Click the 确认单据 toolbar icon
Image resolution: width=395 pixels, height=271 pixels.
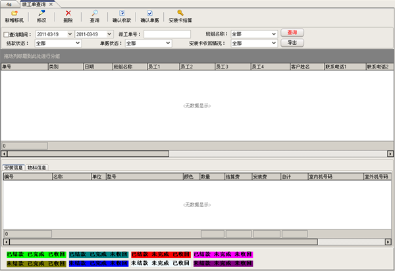150,13
